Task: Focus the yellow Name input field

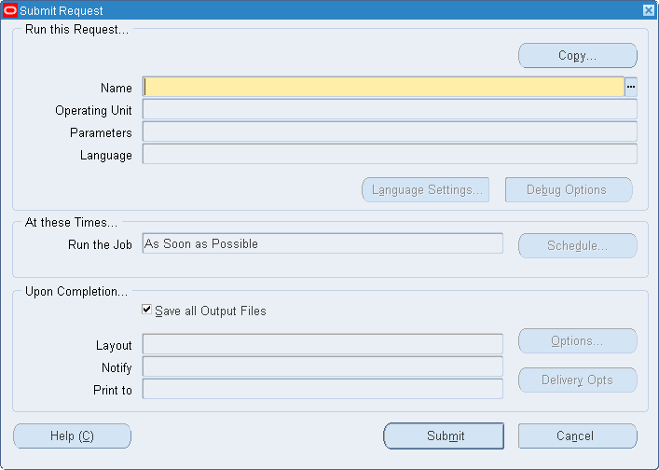Action: [x=383, y=87]
